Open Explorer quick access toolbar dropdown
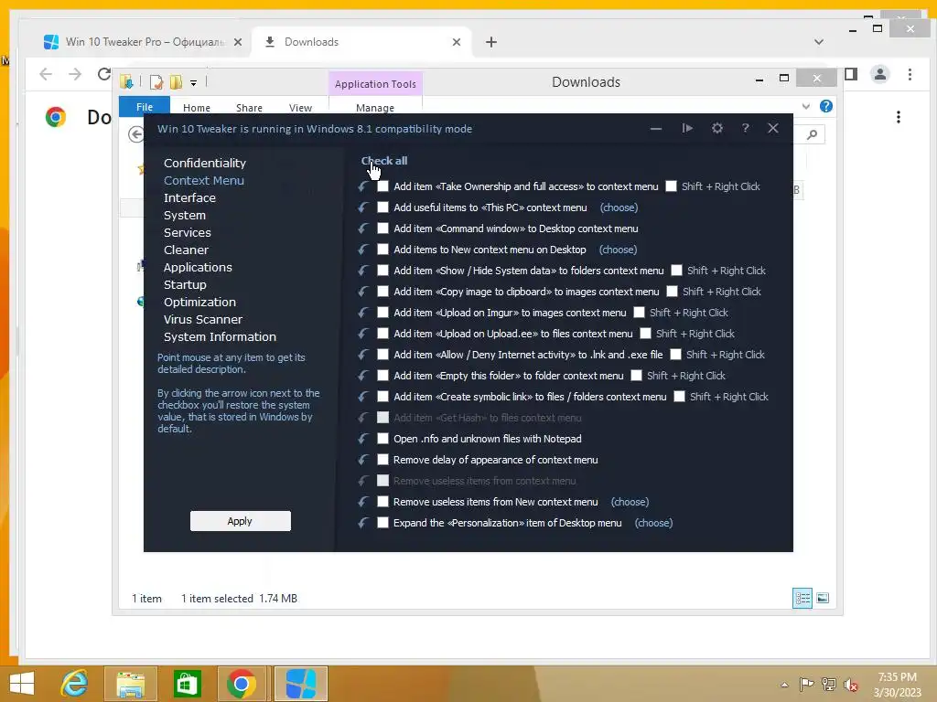The height and width of the screenshot is (702, 937). pyautogui.click(x=194, y=83)
